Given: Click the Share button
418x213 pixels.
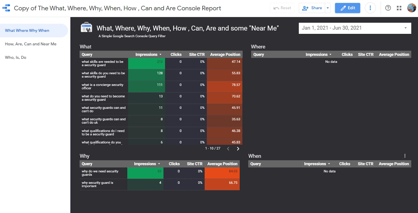Looking at the screenshot, I should pos(312,8).
